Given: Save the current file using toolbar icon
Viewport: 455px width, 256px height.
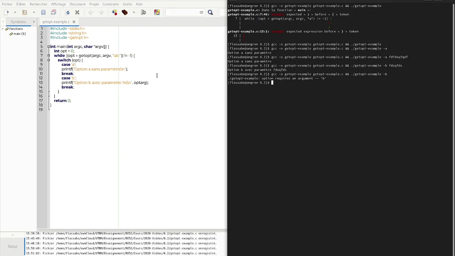Looking at the screenshot, I should [43, 12].
